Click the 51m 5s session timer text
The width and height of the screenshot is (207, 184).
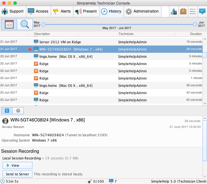(x=12, y=181)
